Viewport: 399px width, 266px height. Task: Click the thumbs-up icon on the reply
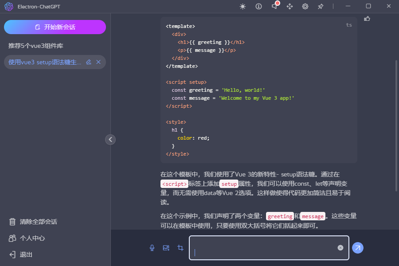[x=367, y=19]
